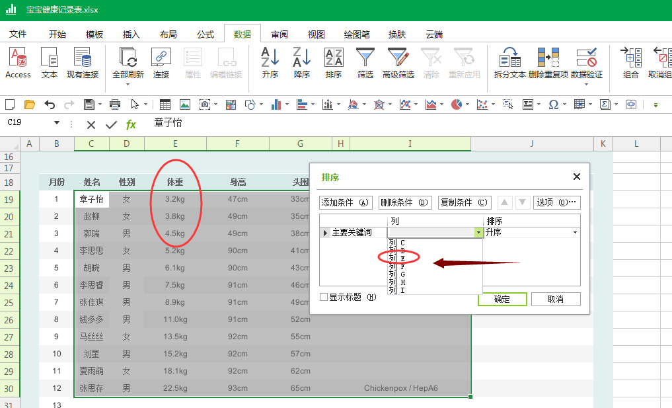This screenshot has height=408, width=672.
Task: Open the 升序 sort order dropdown
Action: click(575, 233)
